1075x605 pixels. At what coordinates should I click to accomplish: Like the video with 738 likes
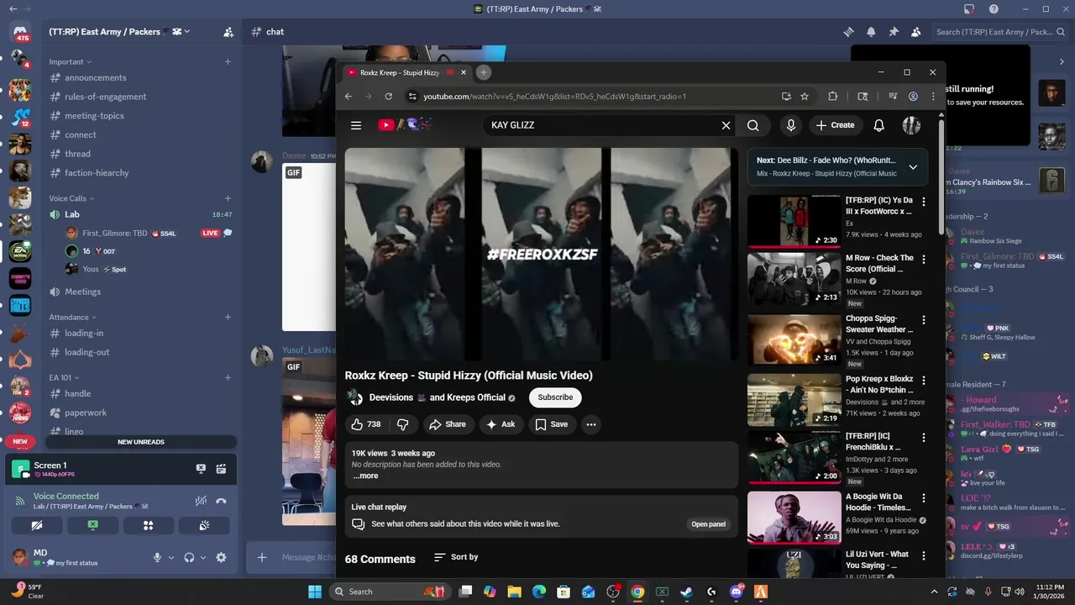[366, 424]
